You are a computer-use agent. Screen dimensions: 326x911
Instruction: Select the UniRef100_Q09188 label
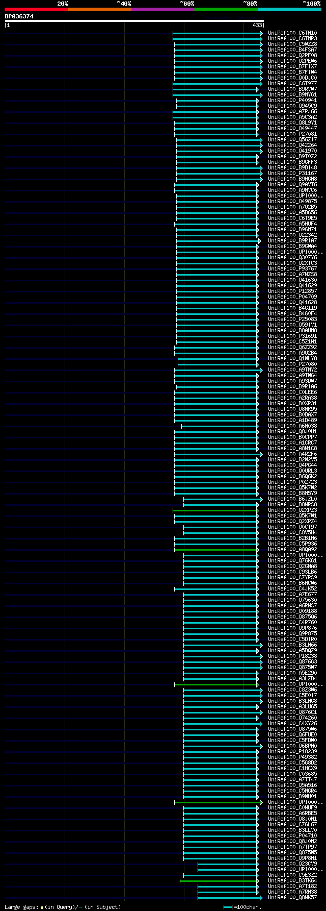coord(292,611)
